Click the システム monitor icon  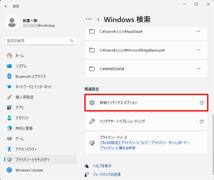tap(9, 66)
